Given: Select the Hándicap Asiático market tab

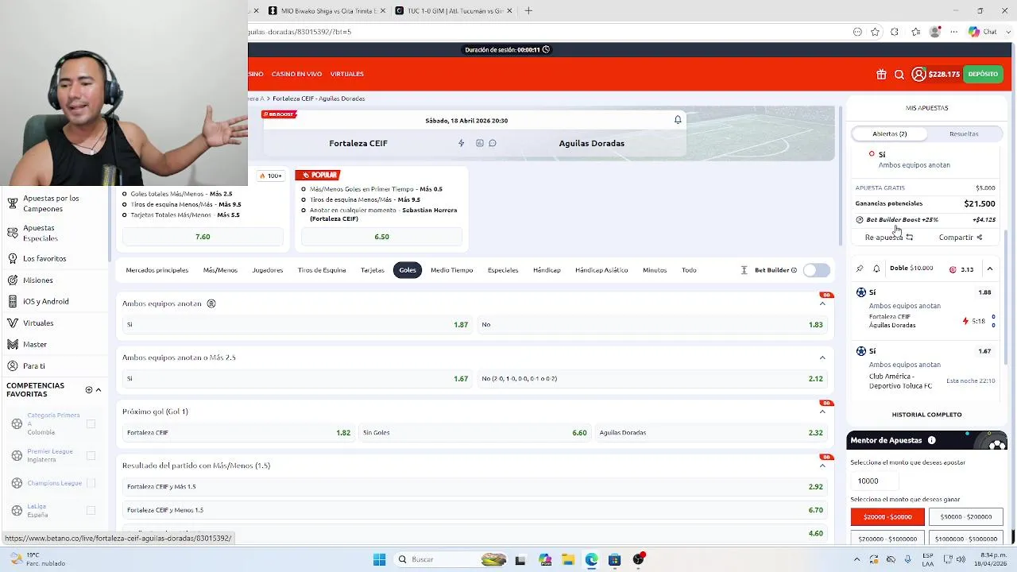Looking at the screenshot, I should click(601, 270).
